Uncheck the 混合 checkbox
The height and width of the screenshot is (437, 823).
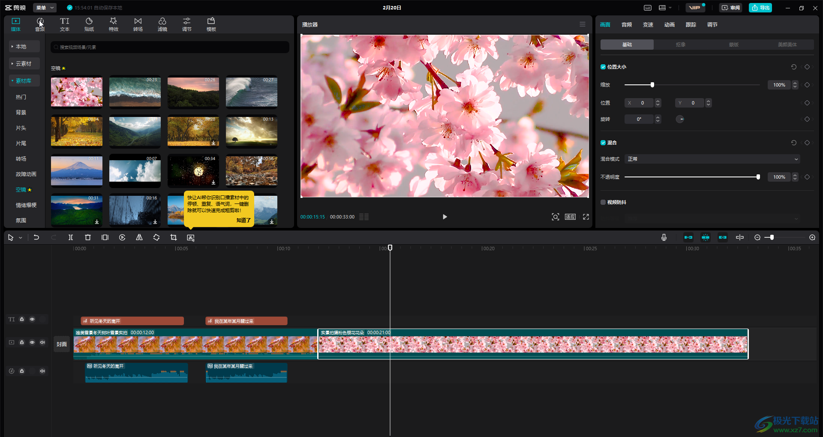pyautogui.click(x=603, y=143)
